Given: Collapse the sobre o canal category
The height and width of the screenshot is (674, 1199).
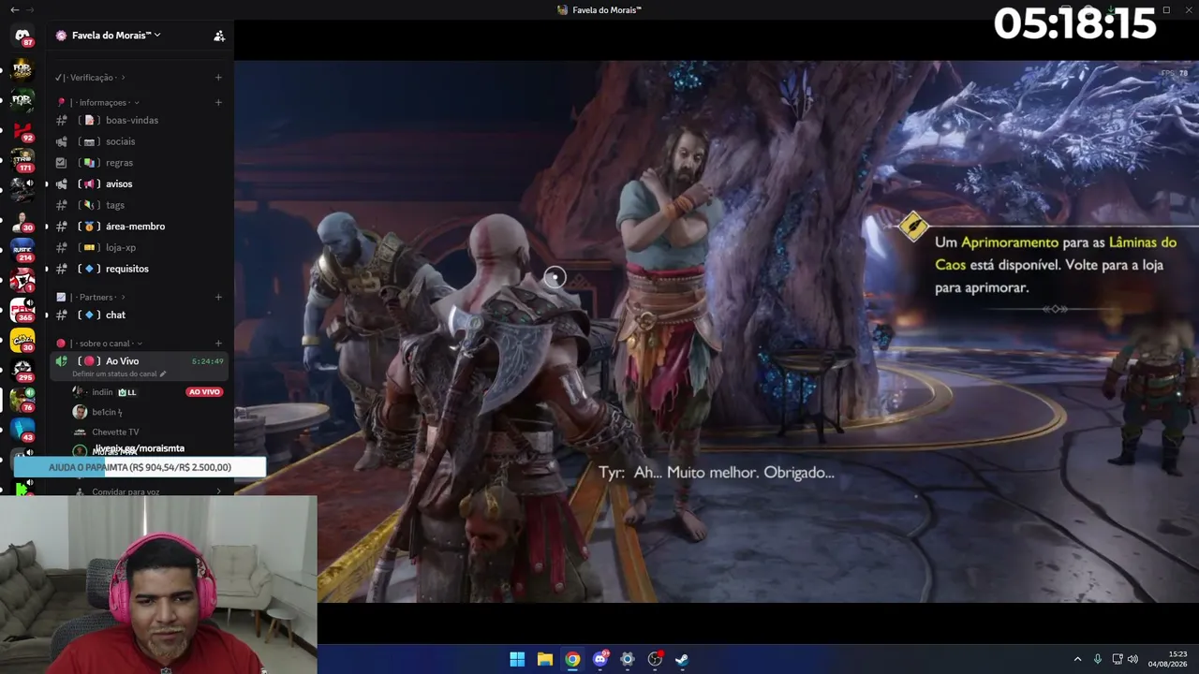Looking at the screenshot, I should pos(100,344).
